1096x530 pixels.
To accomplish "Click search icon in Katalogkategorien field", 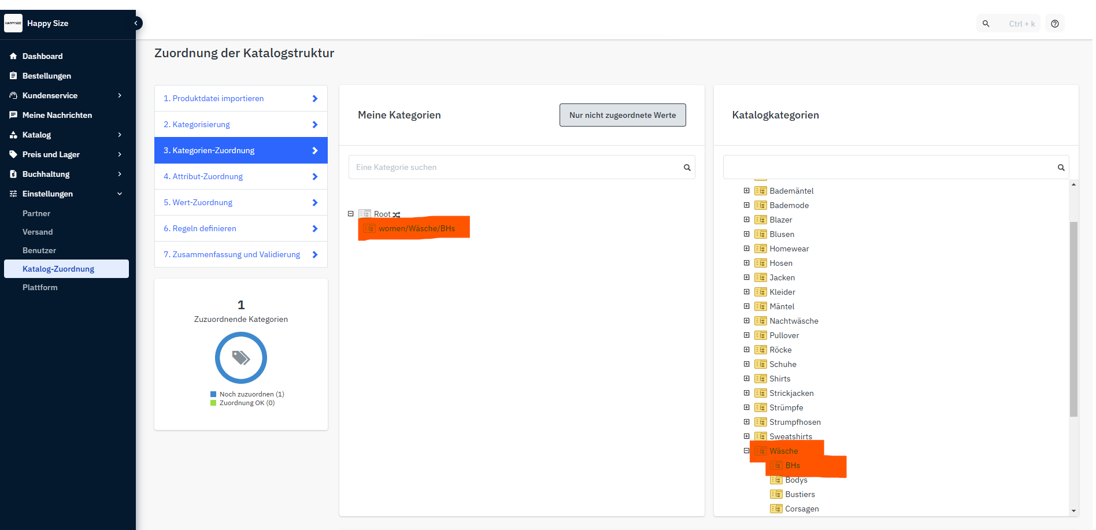I will click(x=1061, y=168).
